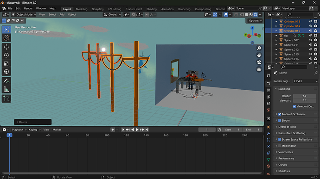Select the Move tool

6,47
